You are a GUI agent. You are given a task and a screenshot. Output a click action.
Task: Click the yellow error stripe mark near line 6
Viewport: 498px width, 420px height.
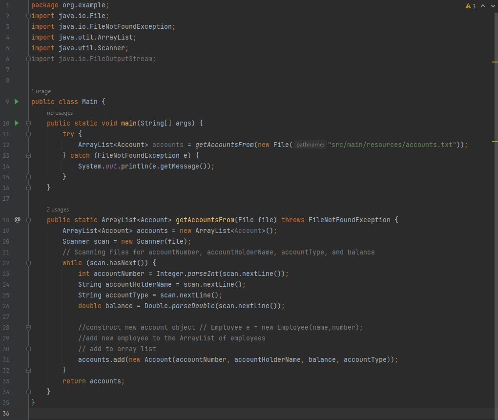click(x=495, y=62)
